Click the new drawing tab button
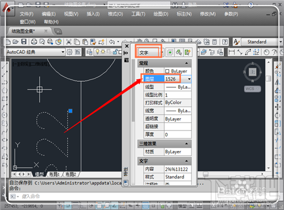 [x=58, y=31]
